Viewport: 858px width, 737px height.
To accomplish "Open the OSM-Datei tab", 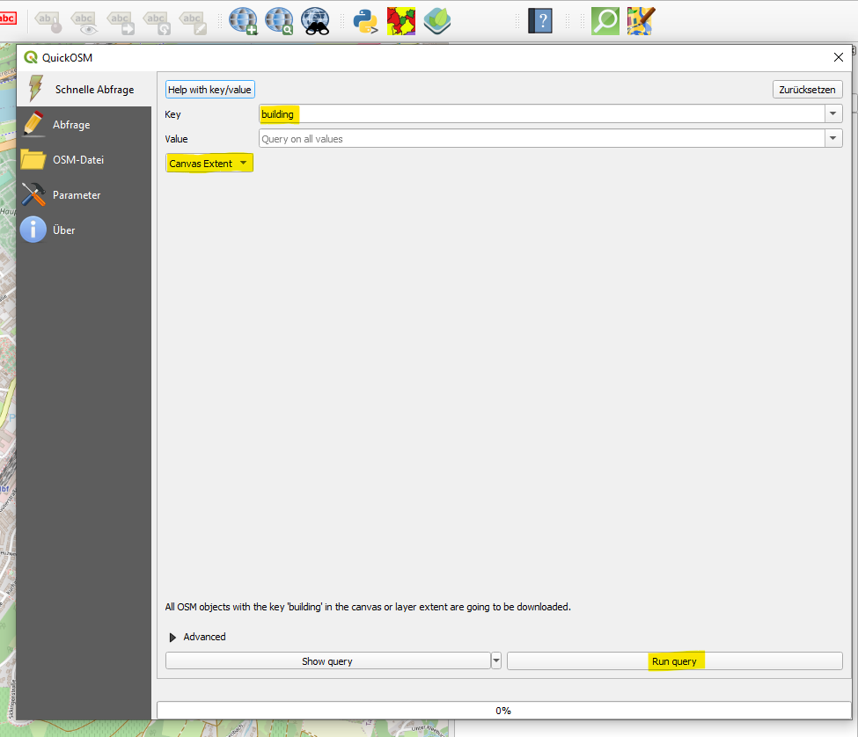I will 84,160.
